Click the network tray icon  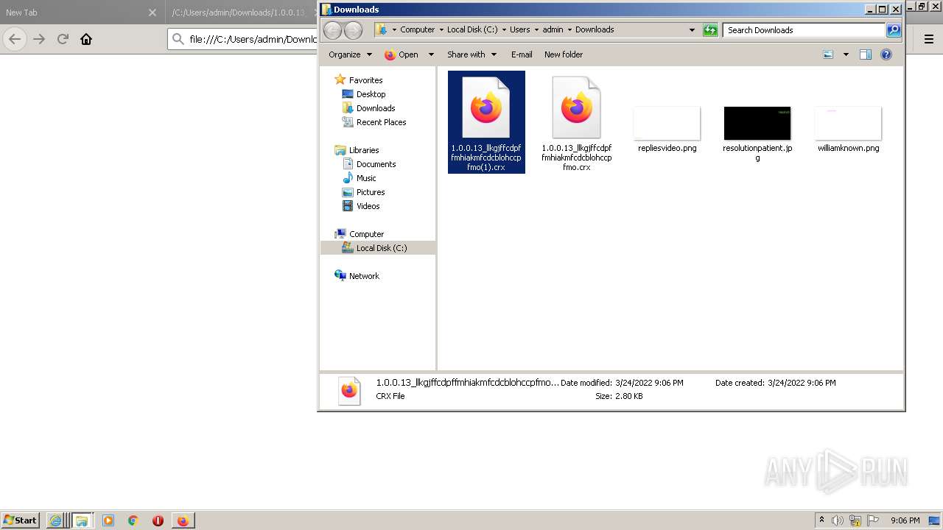tap(855, 520)
